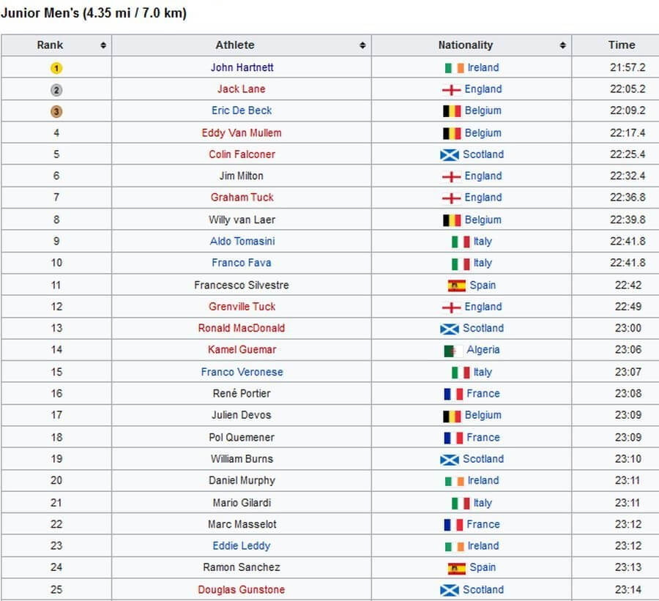Click France link in René Portier row
The image size is (659, 601).
[483, 393]
